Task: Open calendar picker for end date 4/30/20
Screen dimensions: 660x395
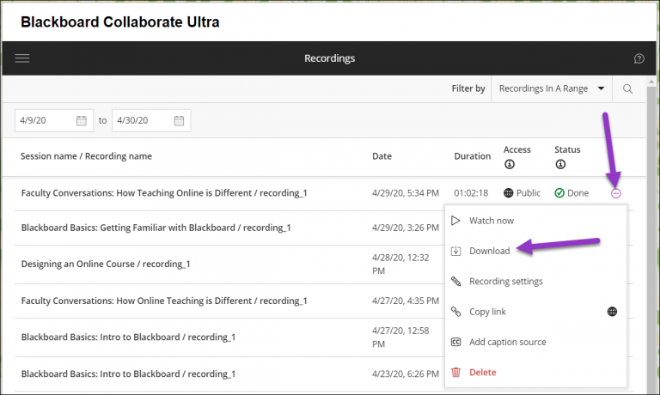Action: (179, 120)
